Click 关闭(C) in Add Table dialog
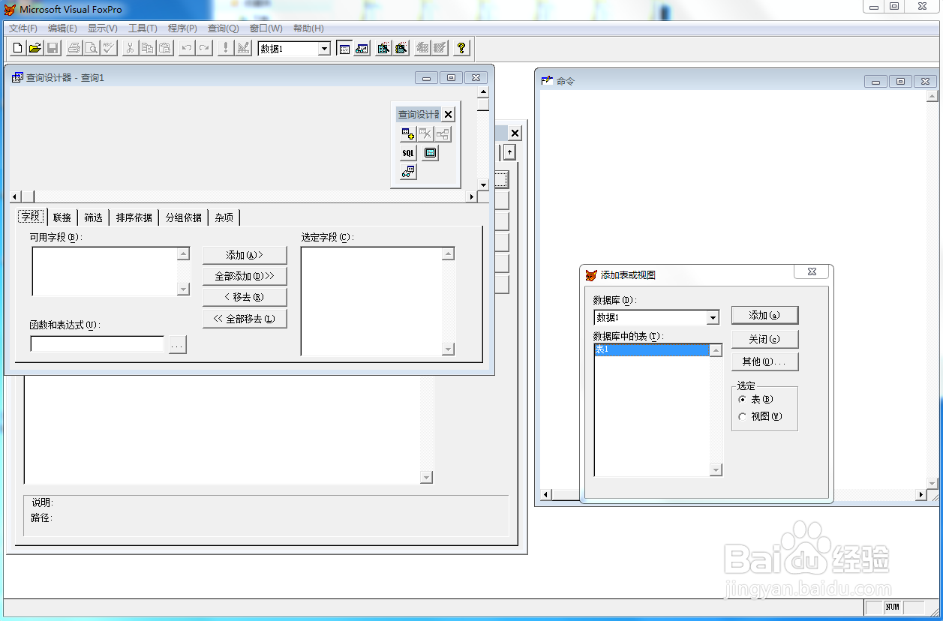Image resolution: width=943 pixels, height=621 pixels. tap(765, 339)
